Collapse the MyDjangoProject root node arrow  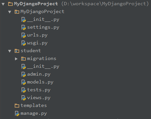[x=3, y=4]
